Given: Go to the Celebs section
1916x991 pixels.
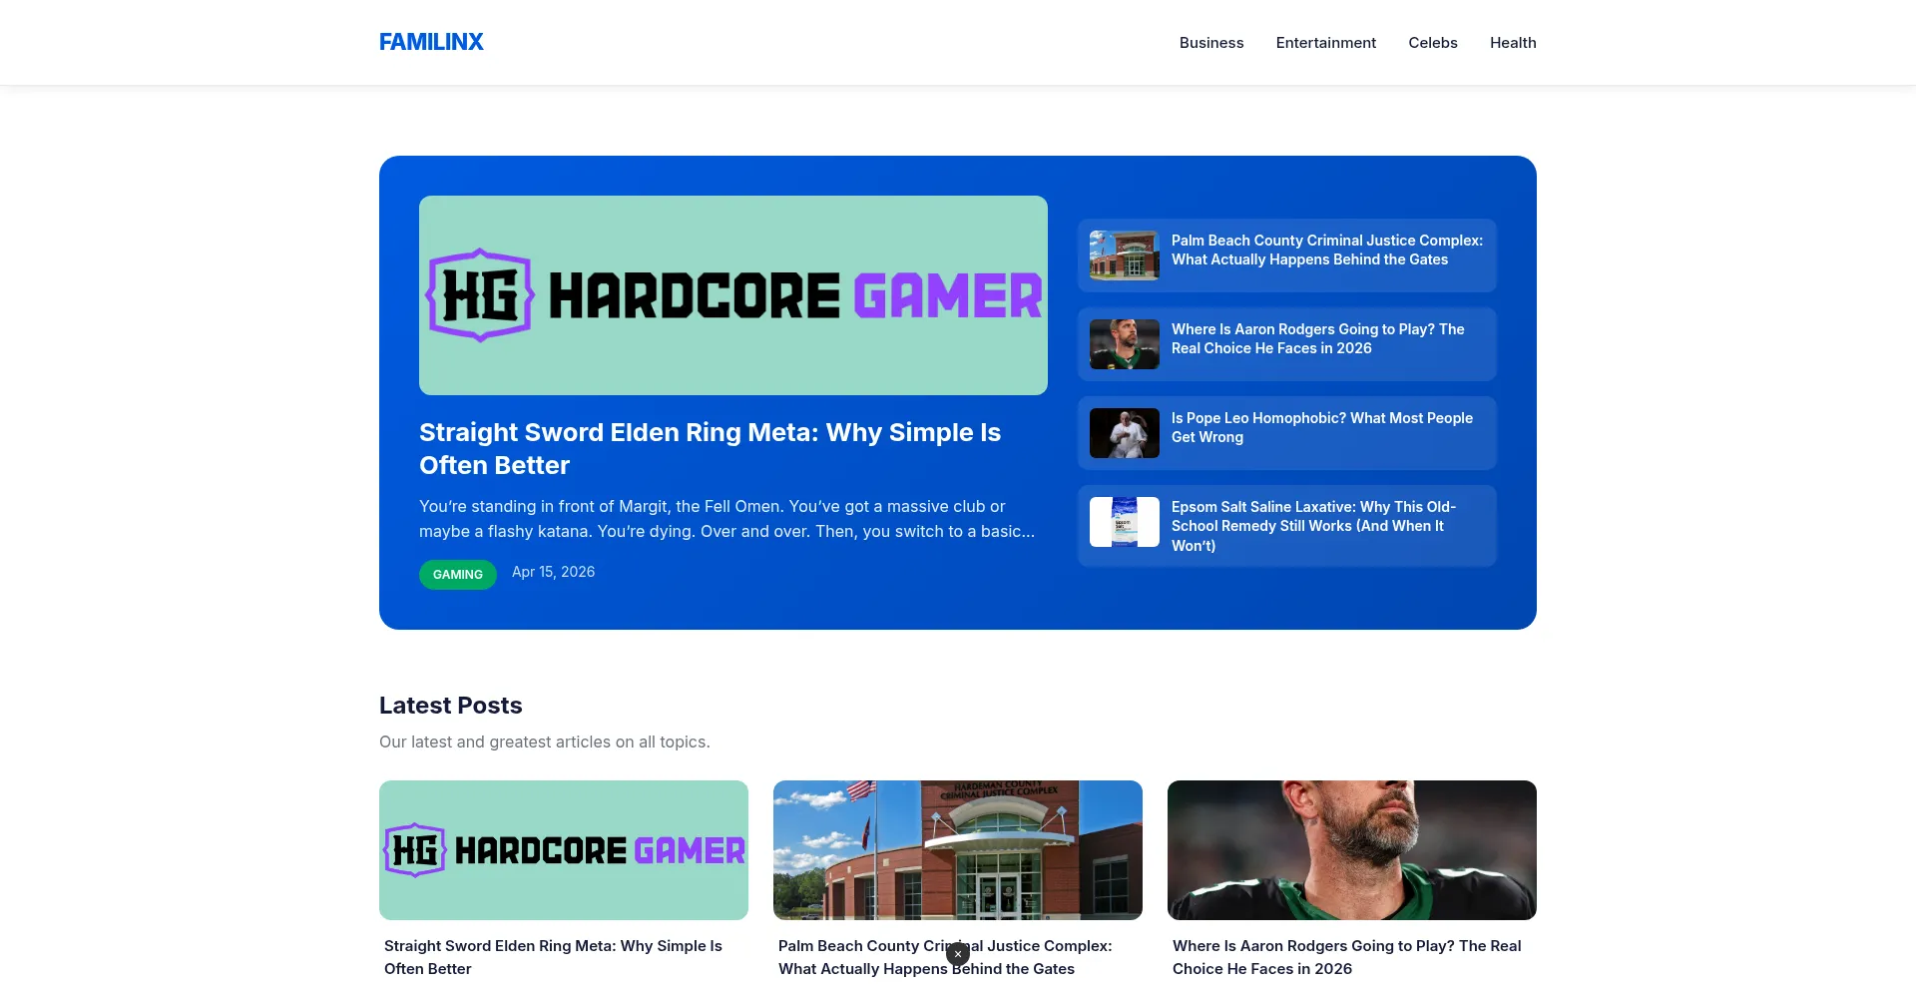Looking at the screenshot, I should point(1433,43).
